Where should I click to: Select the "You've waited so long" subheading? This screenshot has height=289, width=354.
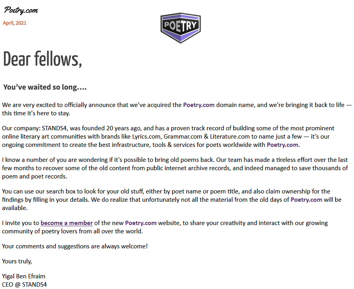coord(45,87)
